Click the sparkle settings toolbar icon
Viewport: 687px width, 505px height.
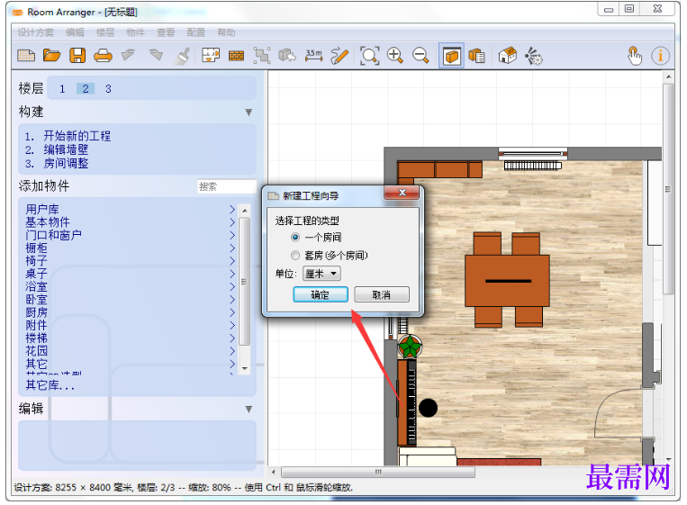533,56
